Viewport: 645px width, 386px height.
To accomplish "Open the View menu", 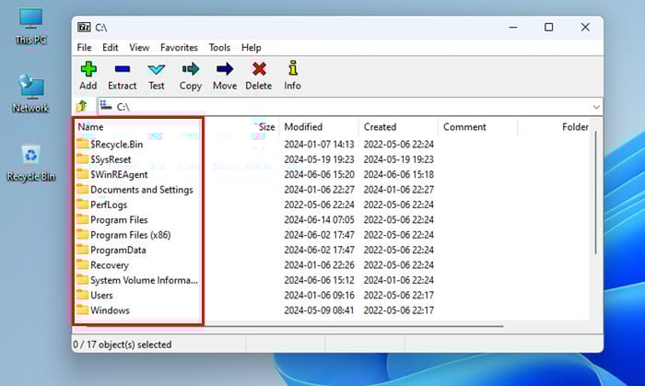I will [139, 48].
